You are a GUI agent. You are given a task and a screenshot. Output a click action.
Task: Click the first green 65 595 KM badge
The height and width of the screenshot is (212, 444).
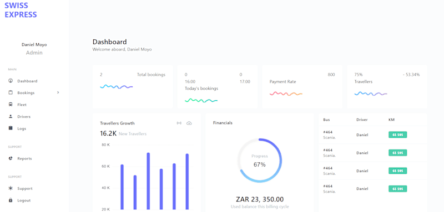pos(397,135)
